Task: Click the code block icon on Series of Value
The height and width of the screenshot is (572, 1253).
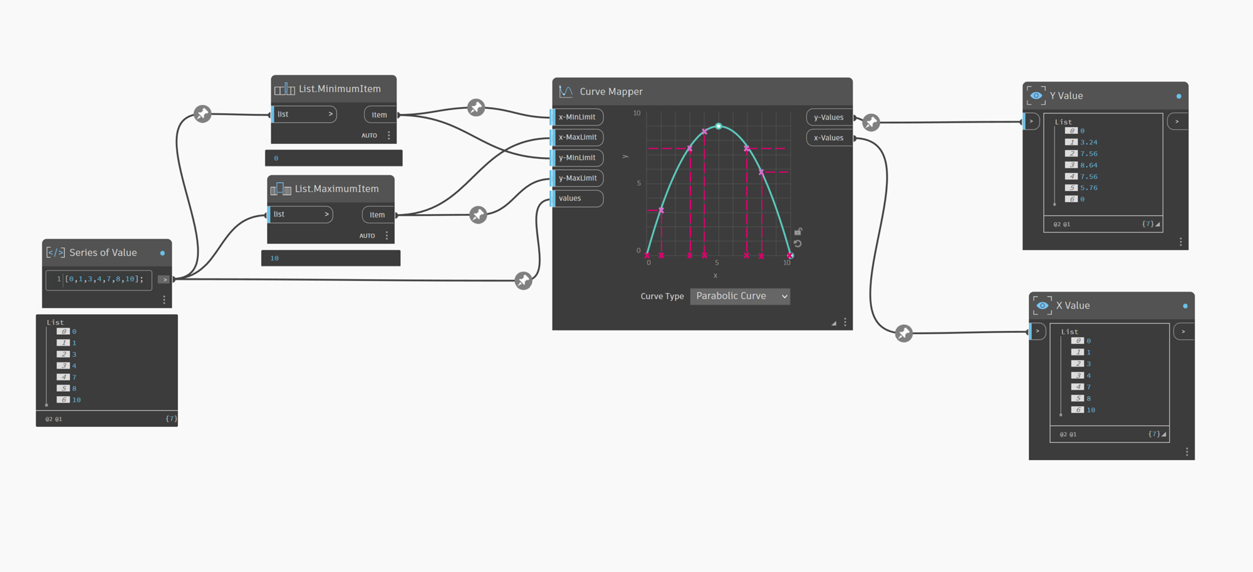Action: click(x=55, y=253)
